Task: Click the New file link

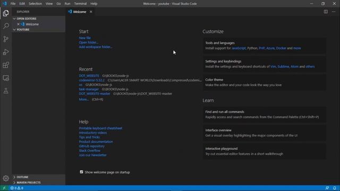Action: (x=85, y=38)
